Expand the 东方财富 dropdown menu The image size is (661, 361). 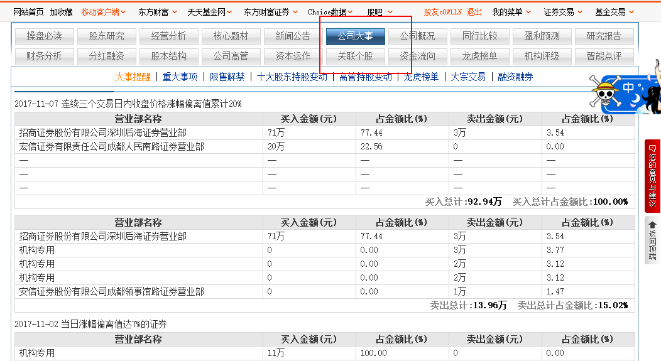pyautogui.click(x=158, y=12)
